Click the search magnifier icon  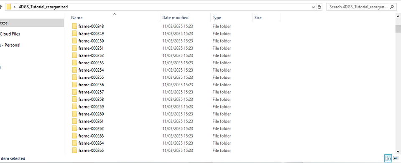[391, 7]
